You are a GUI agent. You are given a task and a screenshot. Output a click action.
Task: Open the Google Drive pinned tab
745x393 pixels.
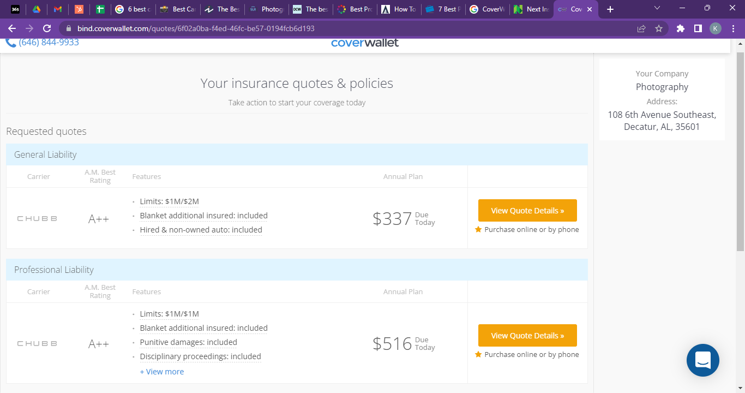tap(37, 9)
